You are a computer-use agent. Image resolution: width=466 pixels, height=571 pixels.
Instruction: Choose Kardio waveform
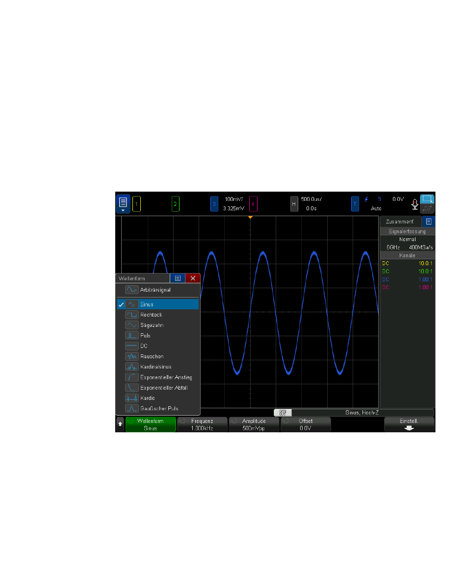[158, 398]
